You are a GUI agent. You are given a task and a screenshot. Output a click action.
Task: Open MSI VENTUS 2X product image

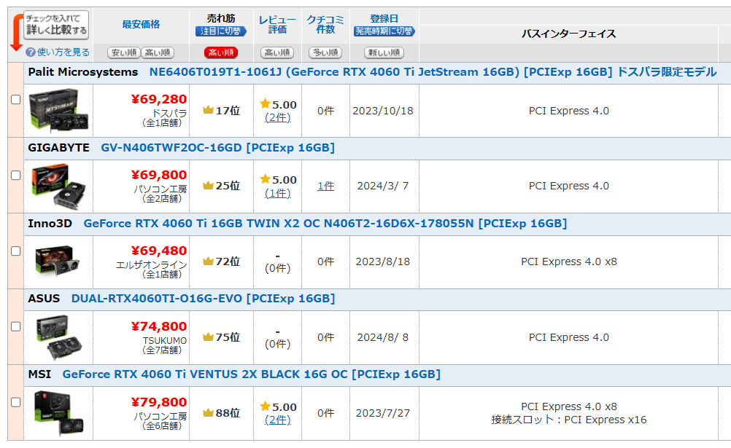[x=59, y=414]
